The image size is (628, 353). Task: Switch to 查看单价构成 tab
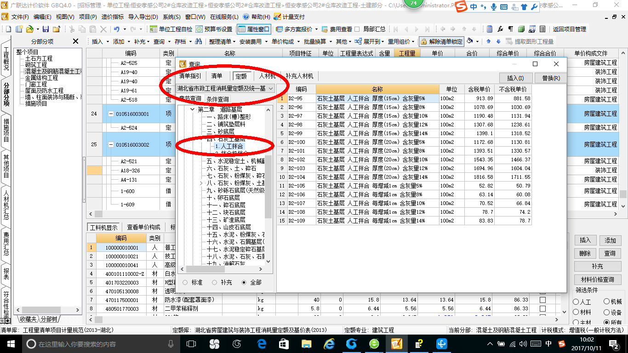[x=144, y=227]
